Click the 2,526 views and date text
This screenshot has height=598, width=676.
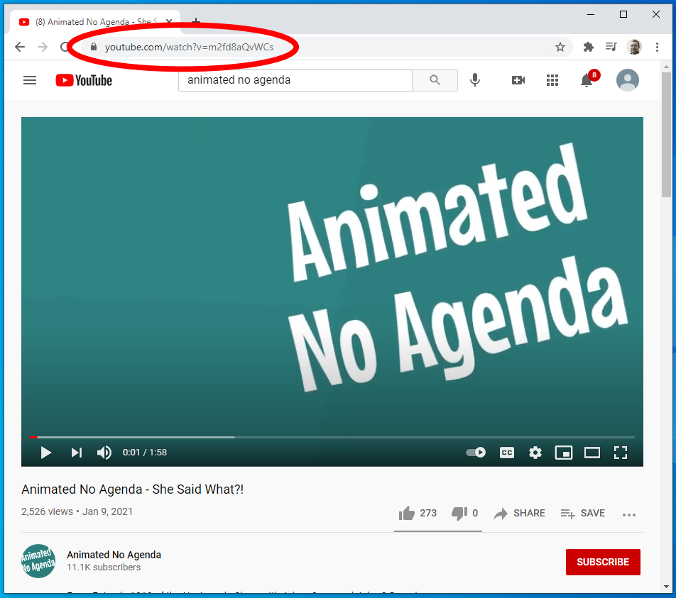tap(77, 511)
